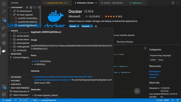181x102 pixels.
Task: Select the Linters category tag
Action: click(x=153, y=60)
